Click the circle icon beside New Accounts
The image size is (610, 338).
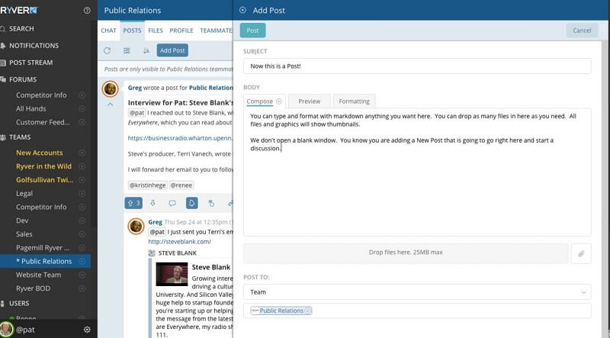(x=82, y=153)
